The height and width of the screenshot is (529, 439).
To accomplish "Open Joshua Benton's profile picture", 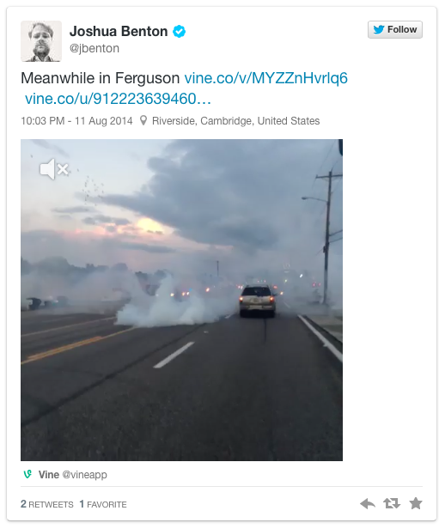I will pos(41,41).
